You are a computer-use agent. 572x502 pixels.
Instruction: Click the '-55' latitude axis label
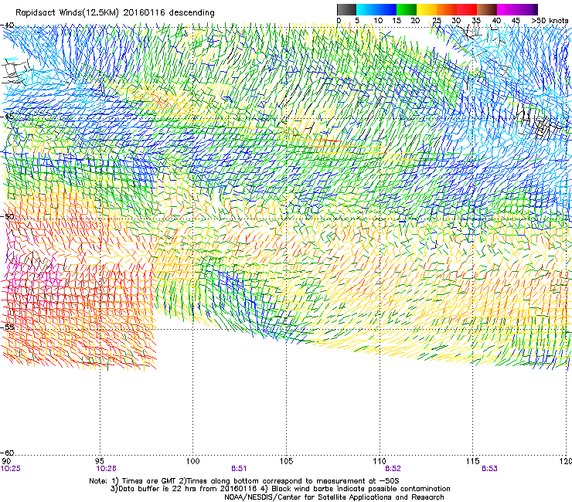[x=8, y=327]
